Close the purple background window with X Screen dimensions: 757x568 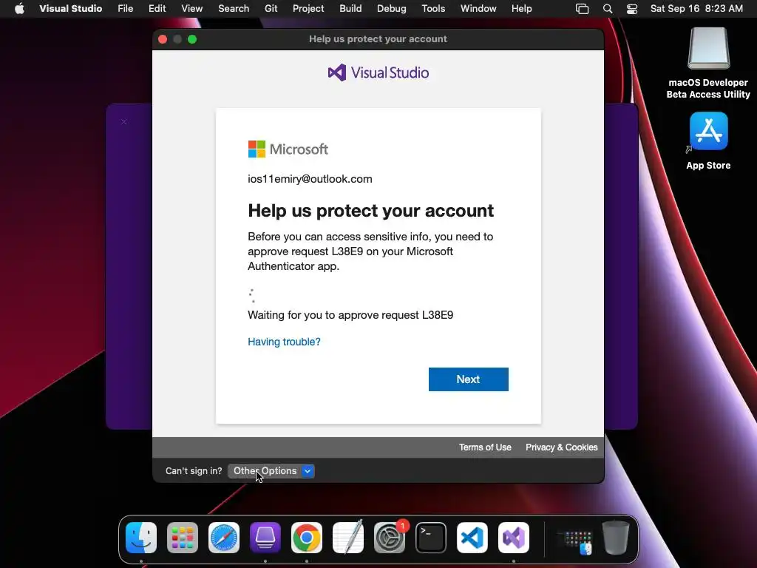coord(124,122)
